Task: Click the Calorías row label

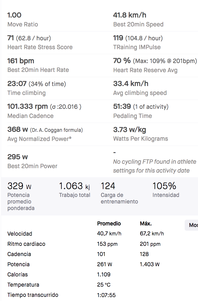Action: [x=18, y=275]
